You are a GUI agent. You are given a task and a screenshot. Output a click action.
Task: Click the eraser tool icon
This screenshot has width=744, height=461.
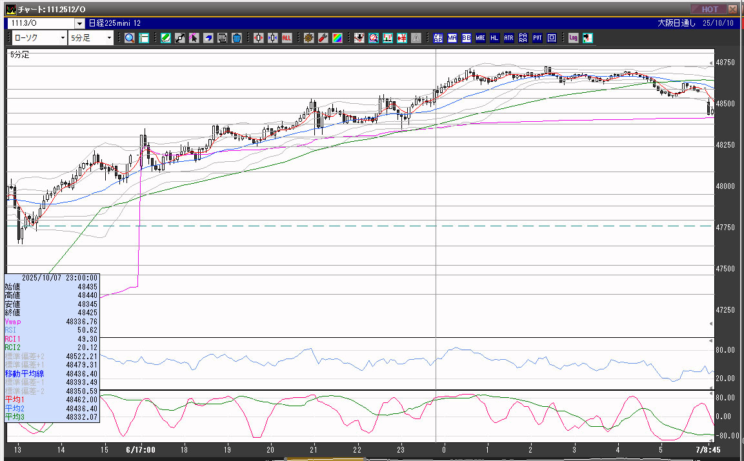click(x=208, y=38)
